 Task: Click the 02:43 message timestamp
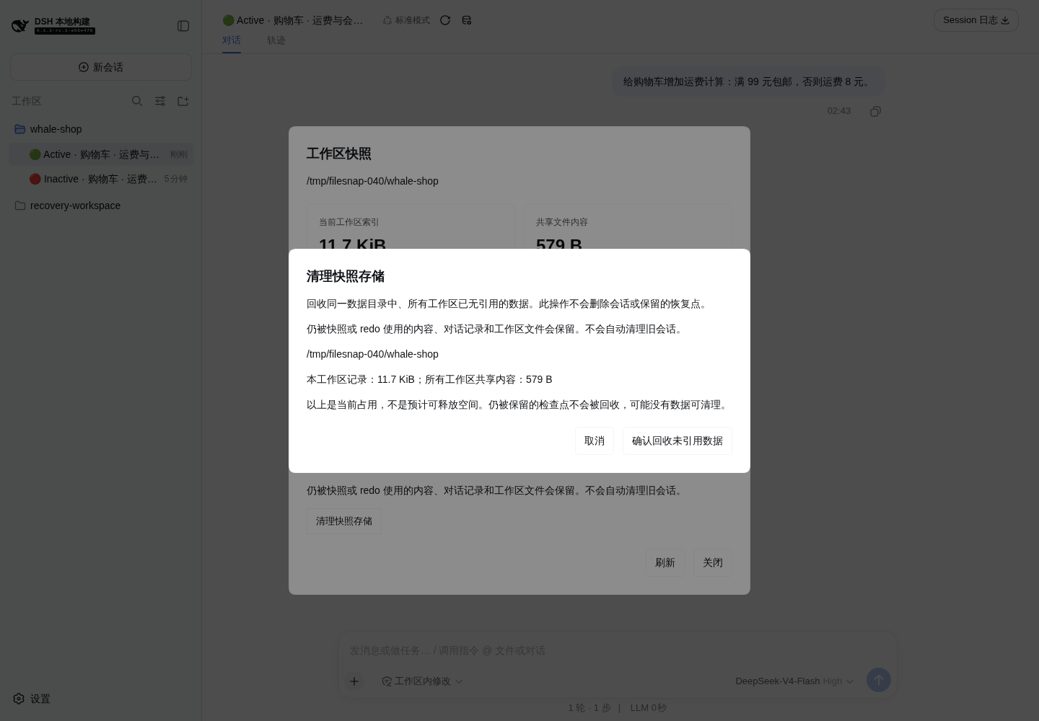tap(838, 111)
